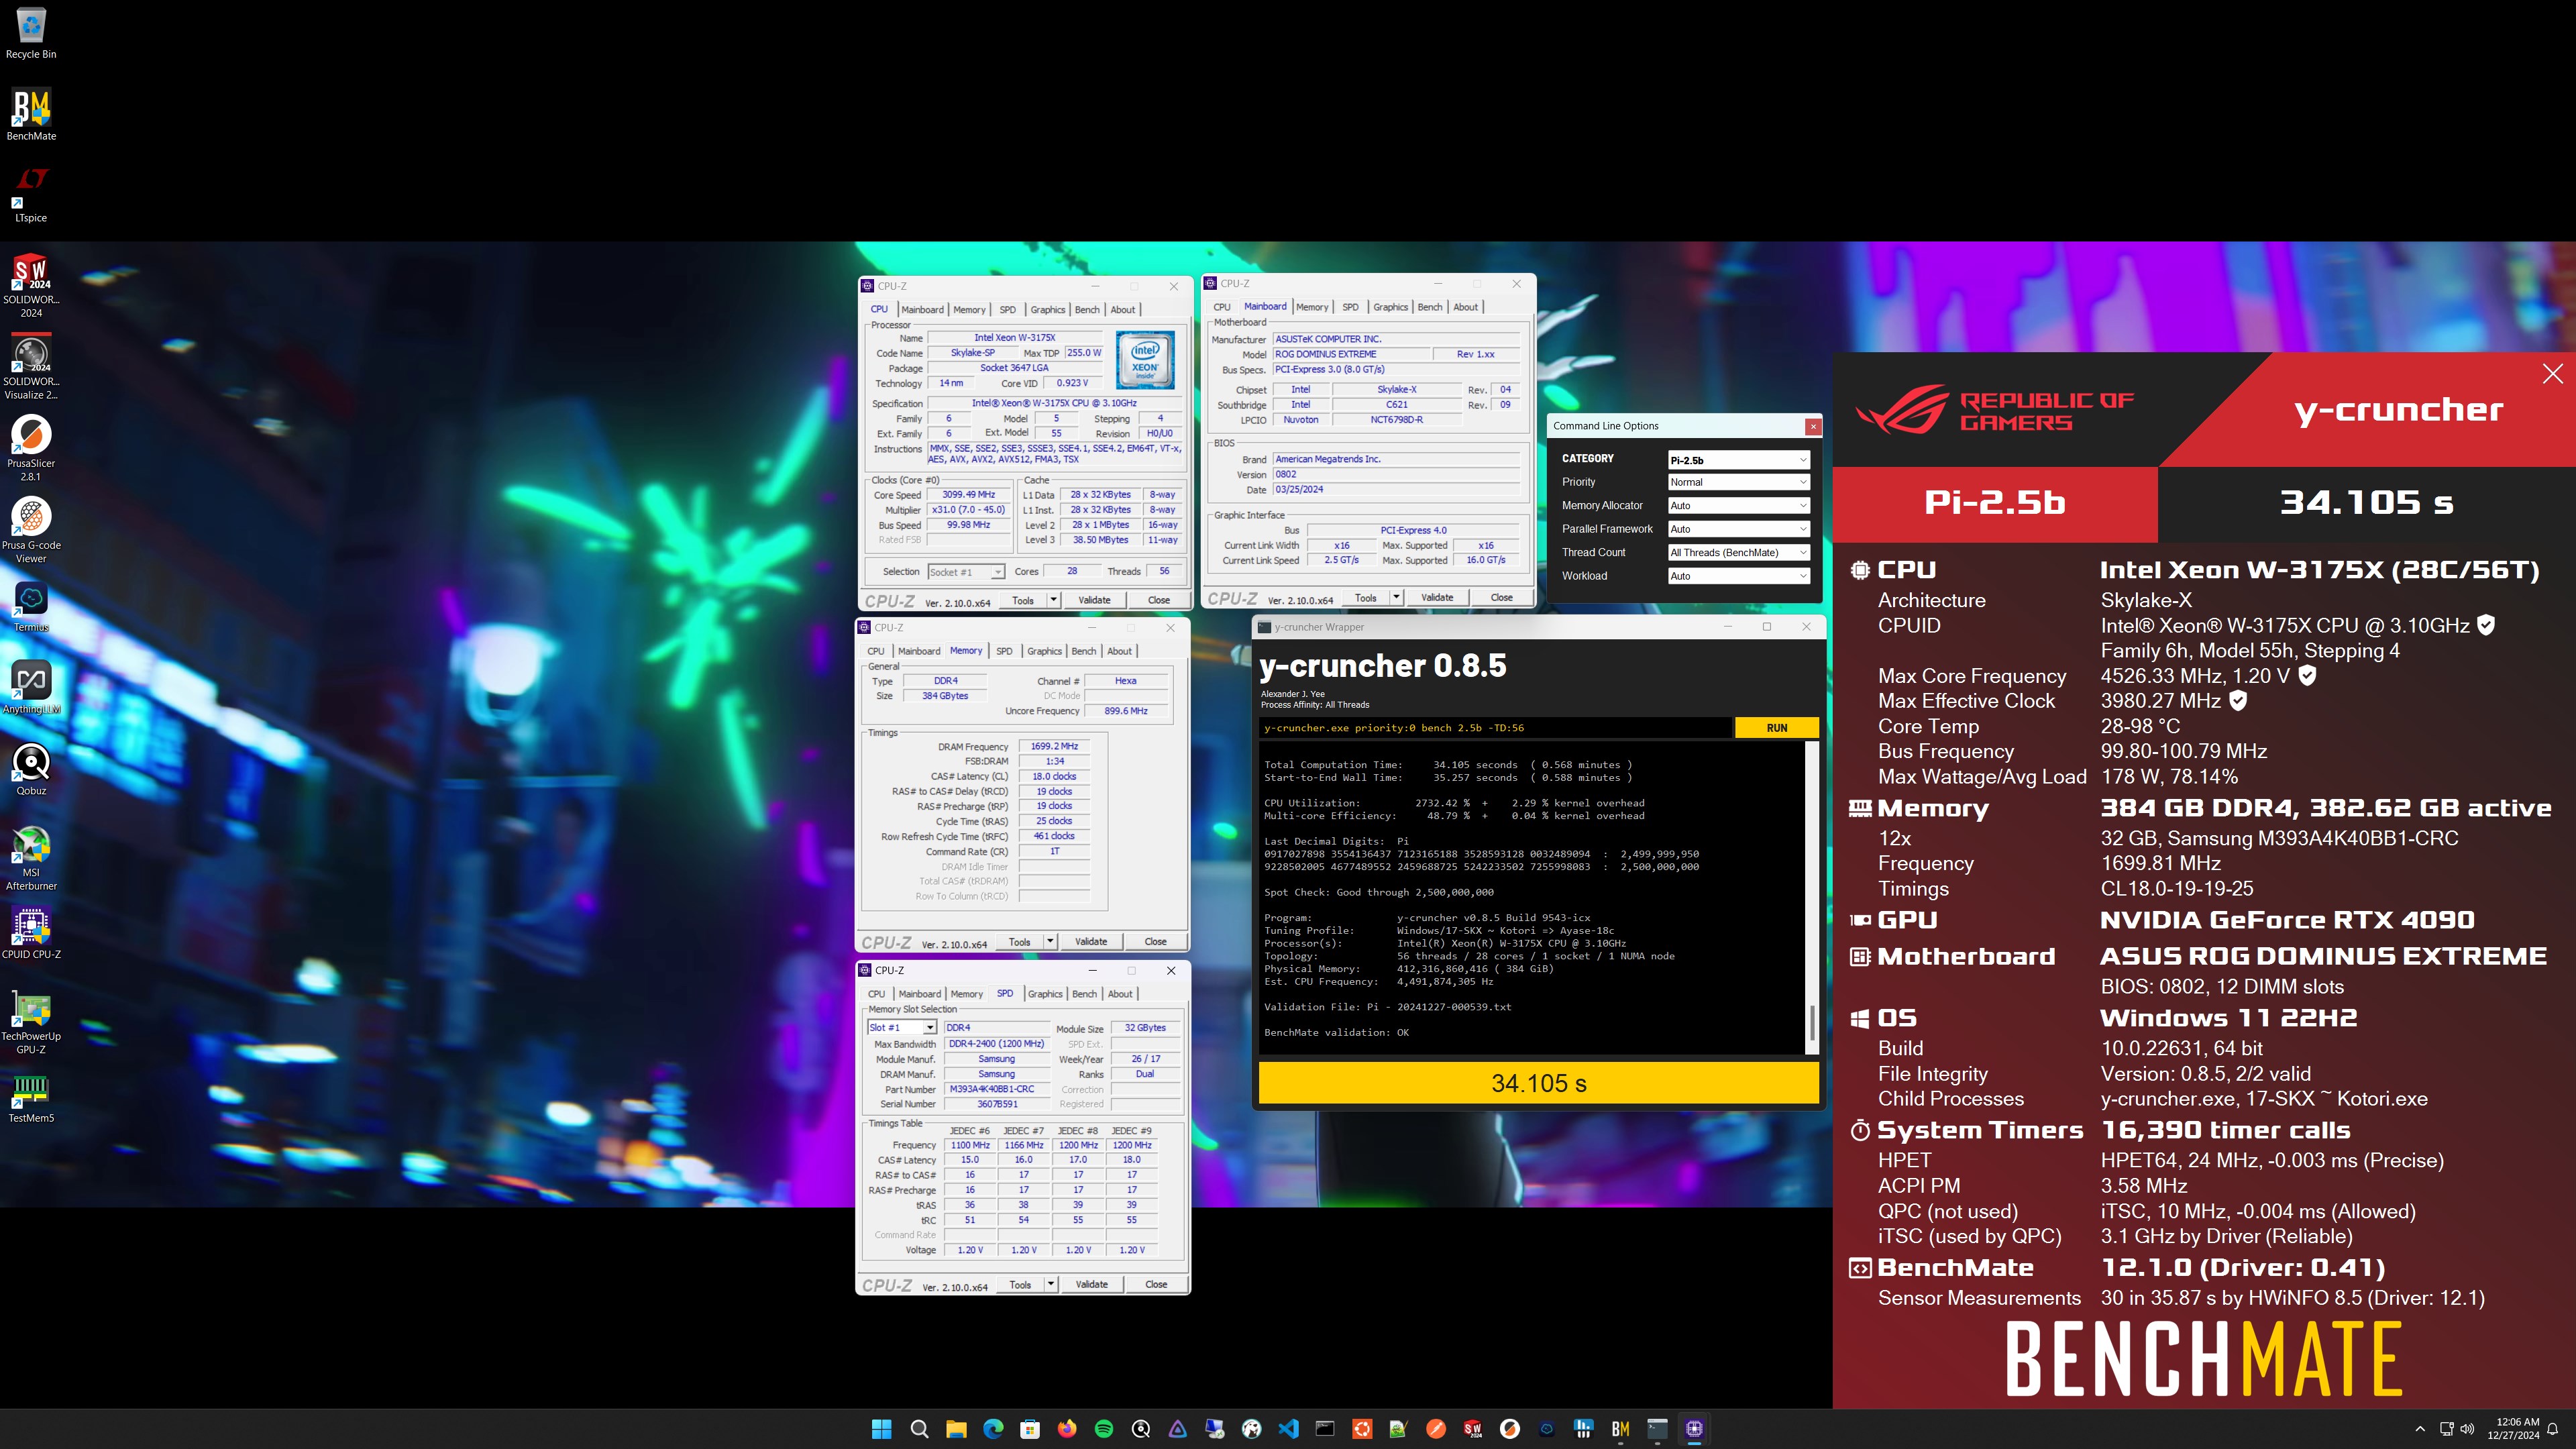
Task: Click Tools button in CPU-Z SPD window
Action: click(x=1020, y=1285)
